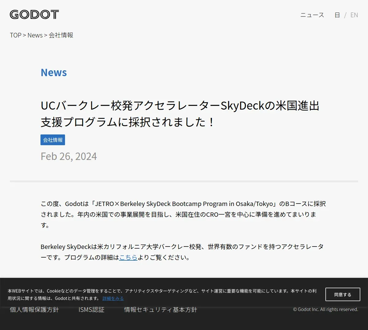
Task: Click the article title about SkyDeck
Action: [x=180, y=114]
